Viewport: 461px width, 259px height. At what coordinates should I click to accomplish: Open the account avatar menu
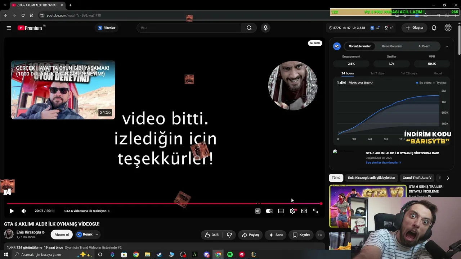[448, 28]
